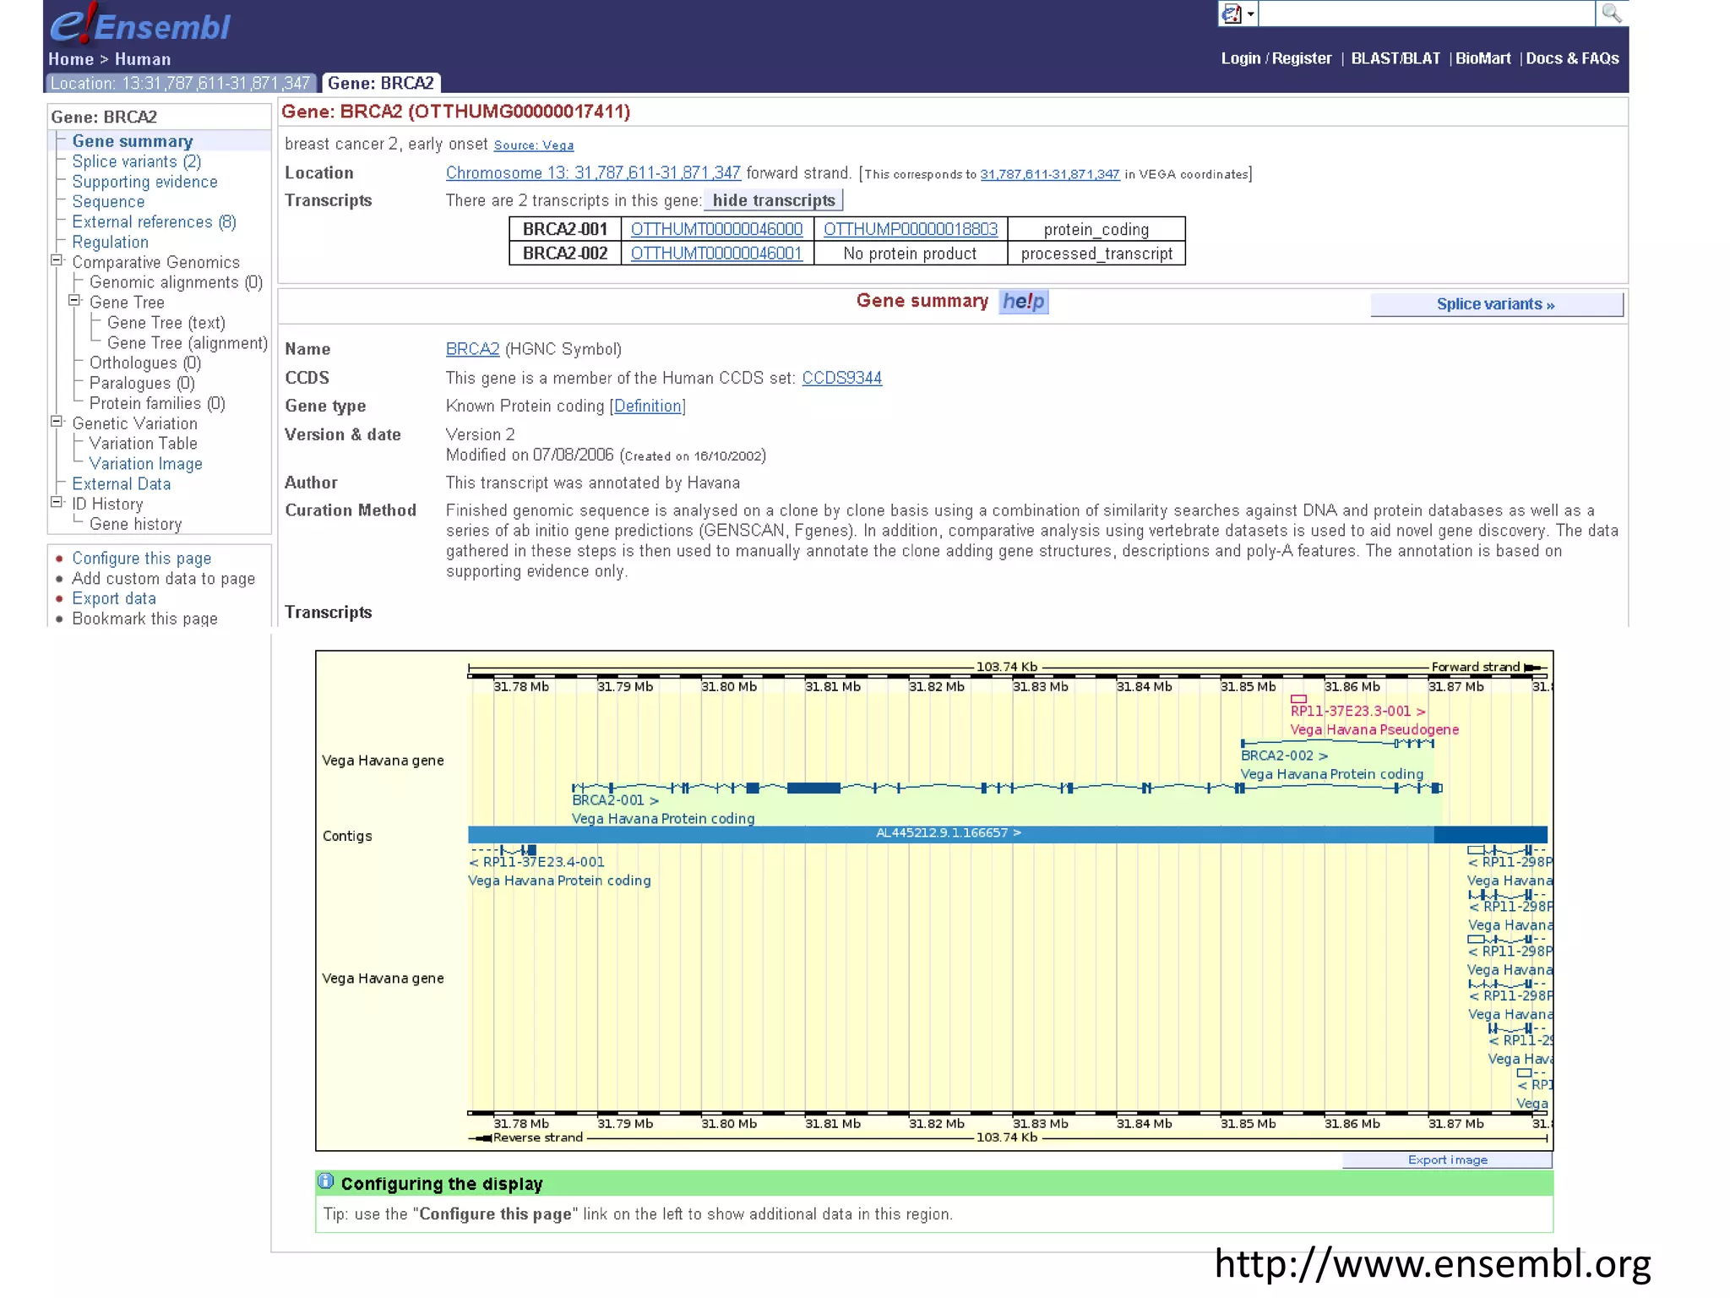Collapse the Genetic Variation tree node
Viewport: 1730px width, 1298px height.
[57, 422]
